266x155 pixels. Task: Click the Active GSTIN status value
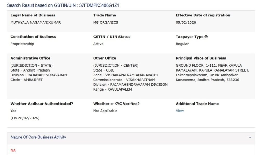tap(98, 44)
